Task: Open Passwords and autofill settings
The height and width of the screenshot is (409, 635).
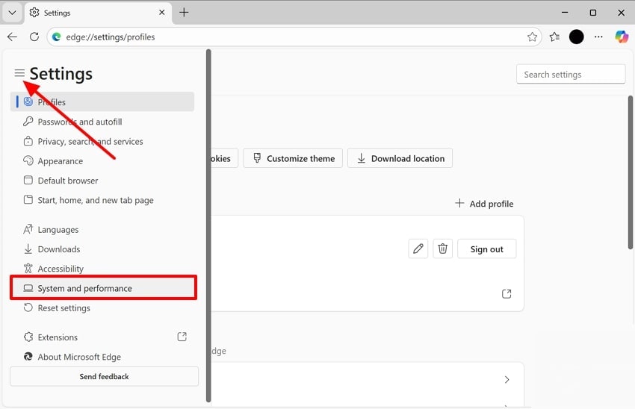Action: click(x=102, y=122)
